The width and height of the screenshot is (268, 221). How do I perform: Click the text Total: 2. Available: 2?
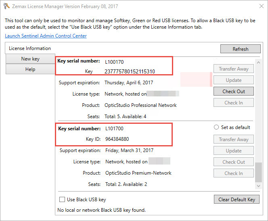pyautogui.click(x=126, y=184)
